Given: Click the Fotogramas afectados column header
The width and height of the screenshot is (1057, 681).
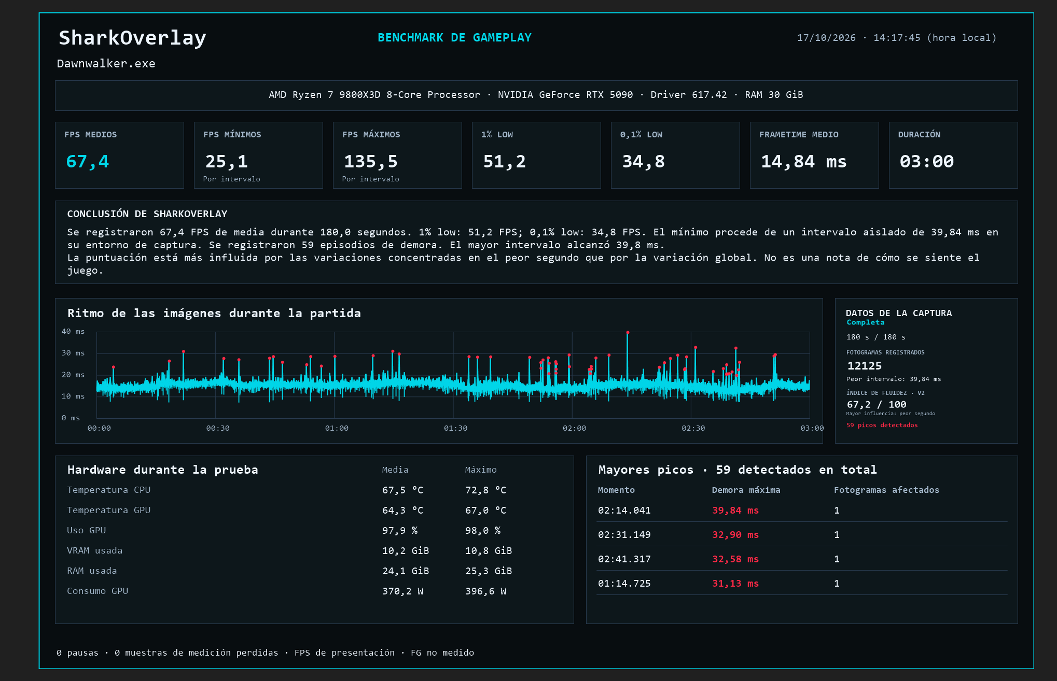Looking at the screenshot, I should [886, 490].
